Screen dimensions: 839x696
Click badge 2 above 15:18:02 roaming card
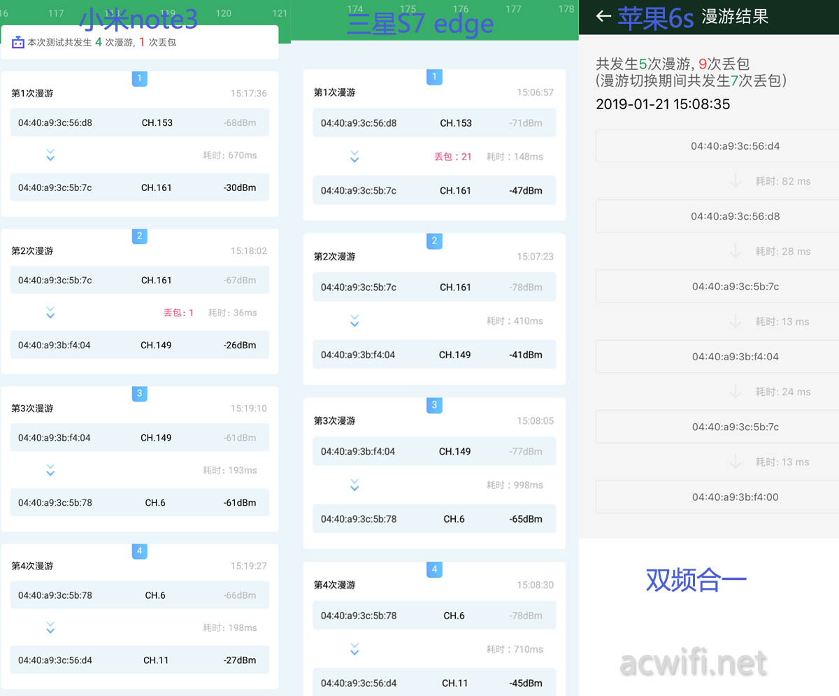139,236
